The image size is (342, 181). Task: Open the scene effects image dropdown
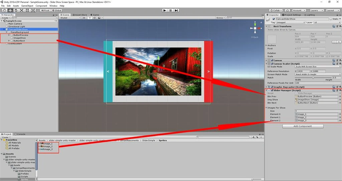coord(100,18)
